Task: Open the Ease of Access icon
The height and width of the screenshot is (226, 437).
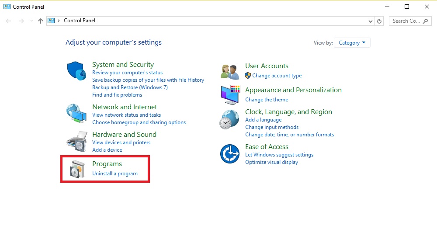Action: tap(230, 154)
